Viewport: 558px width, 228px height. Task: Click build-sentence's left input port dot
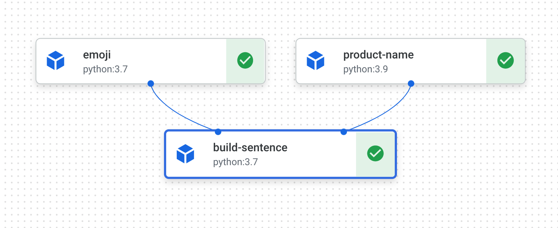click(x=218, y=132)
